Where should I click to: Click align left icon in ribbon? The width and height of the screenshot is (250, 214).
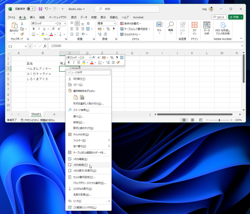coord(72,29)
